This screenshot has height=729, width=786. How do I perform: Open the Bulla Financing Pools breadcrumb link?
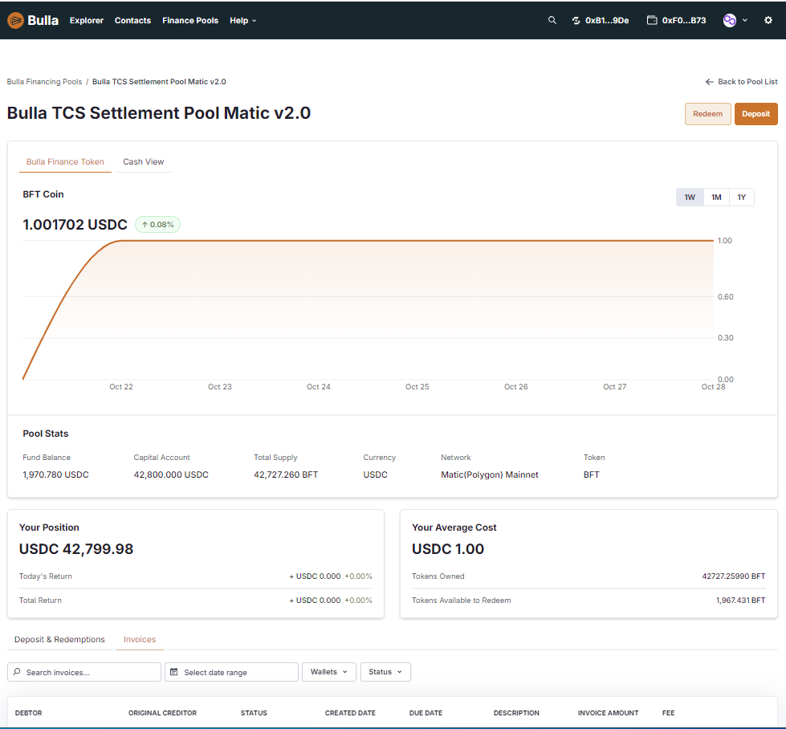(44, 82)
